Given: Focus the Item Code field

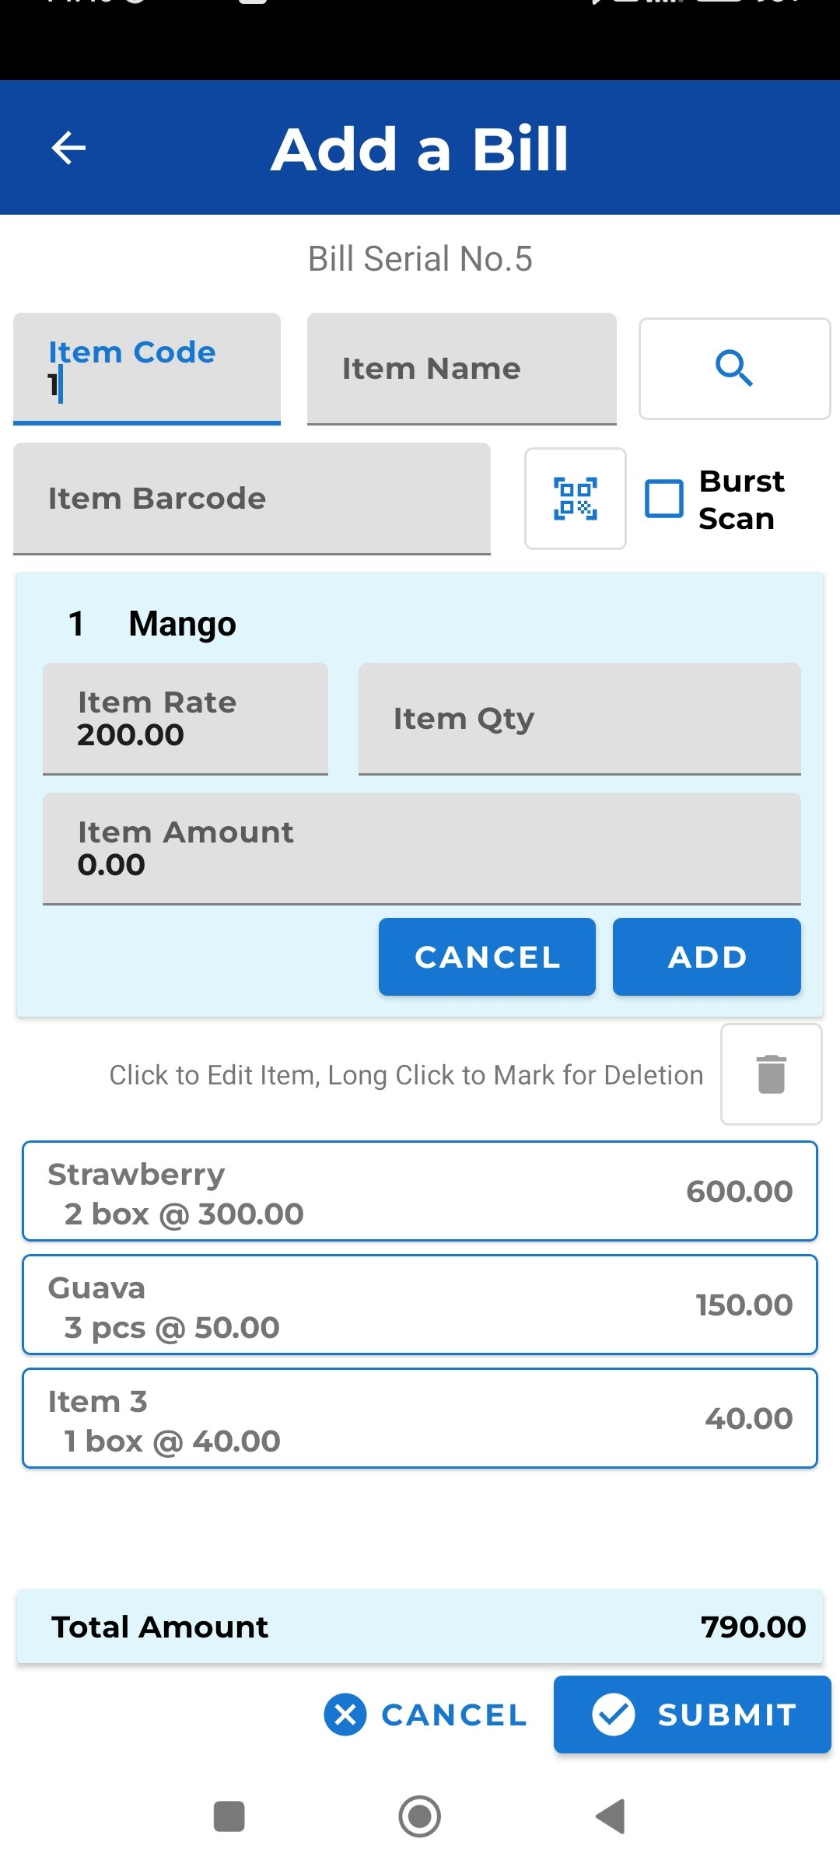Looking at the screenshot, I should (x=147, y=369).
